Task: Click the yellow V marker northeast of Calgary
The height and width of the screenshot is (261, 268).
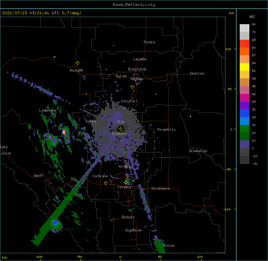Action: (133, 181)
